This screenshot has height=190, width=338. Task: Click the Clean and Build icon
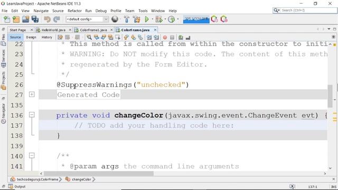[136, 20]
